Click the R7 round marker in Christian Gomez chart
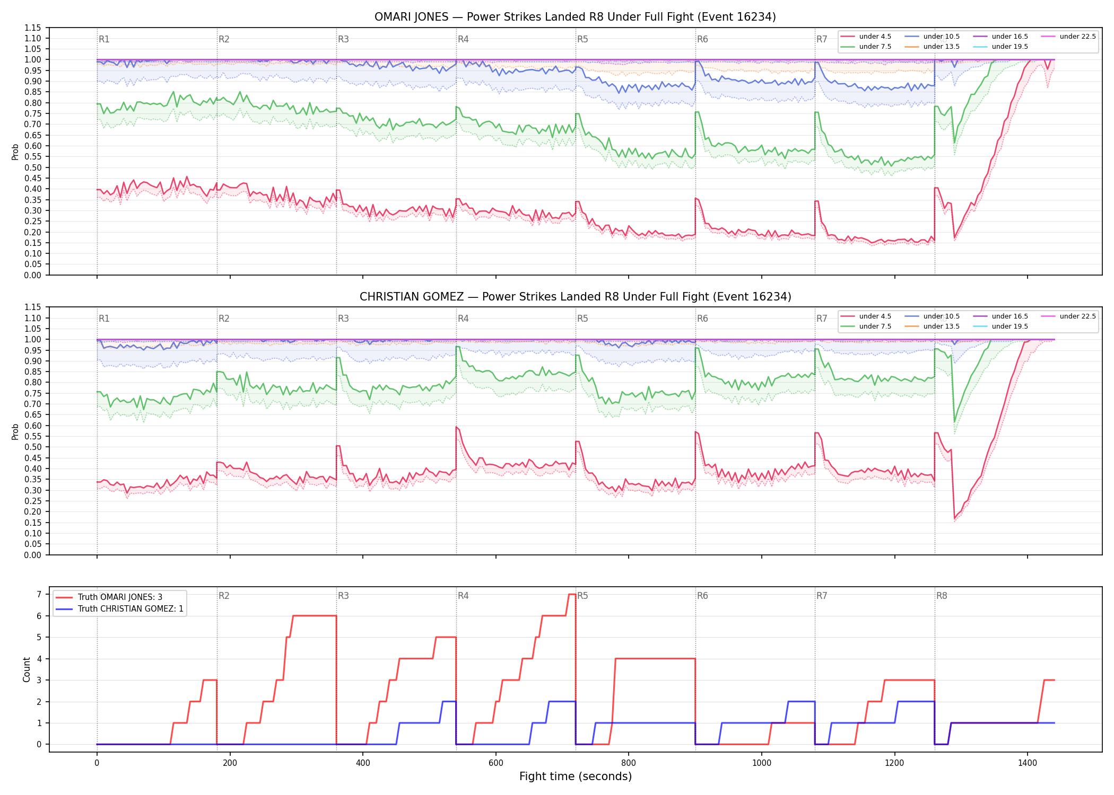Screen dimensions: 1114x795 click(x=822, y=319)
